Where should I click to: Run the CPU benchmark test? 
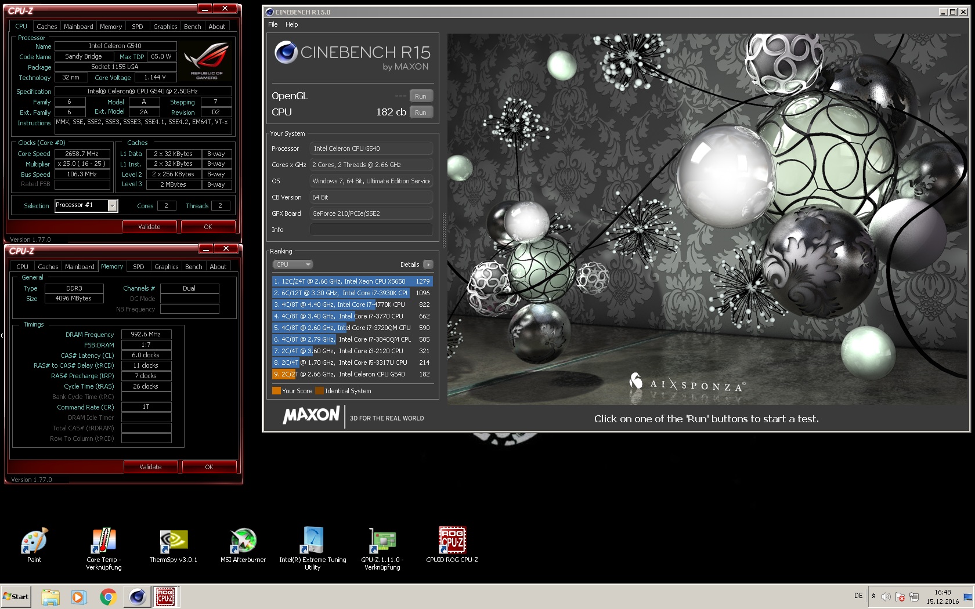point(421,113)
